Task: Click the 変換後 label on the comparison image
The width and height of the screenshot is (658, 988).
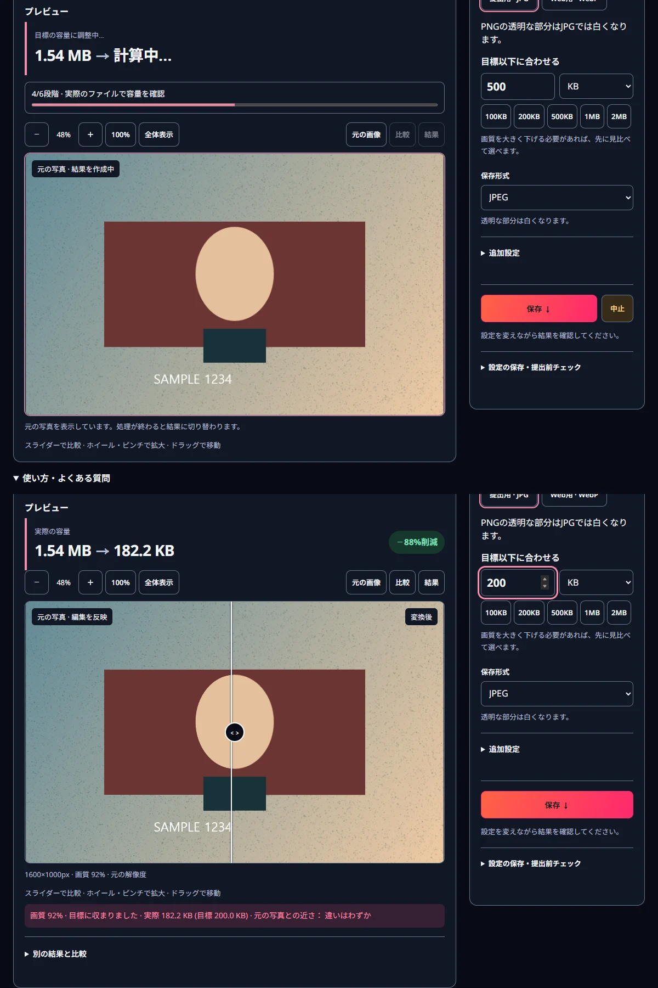Action: tap(421, 617)
